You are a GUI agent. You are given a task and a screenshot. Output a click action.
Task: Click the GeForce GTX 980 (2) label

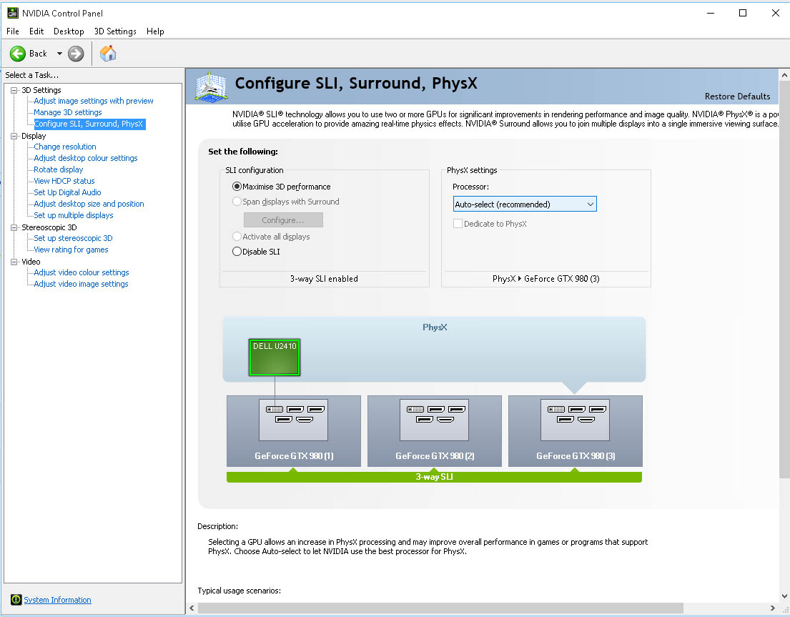(x=435, y=456)
